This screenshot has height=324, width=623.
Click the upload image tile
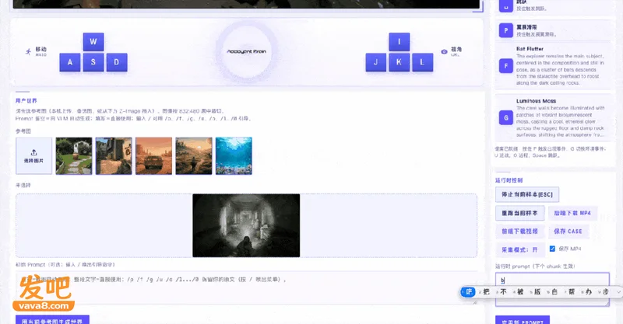(33, 156)
